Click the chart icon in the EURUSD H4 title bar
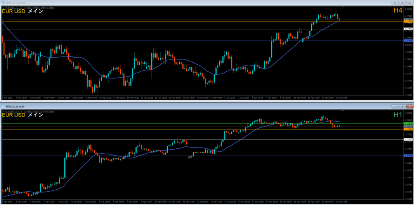The width and height of the screenshot is (414, 205). pyautogui.click(x=3, y=3)
